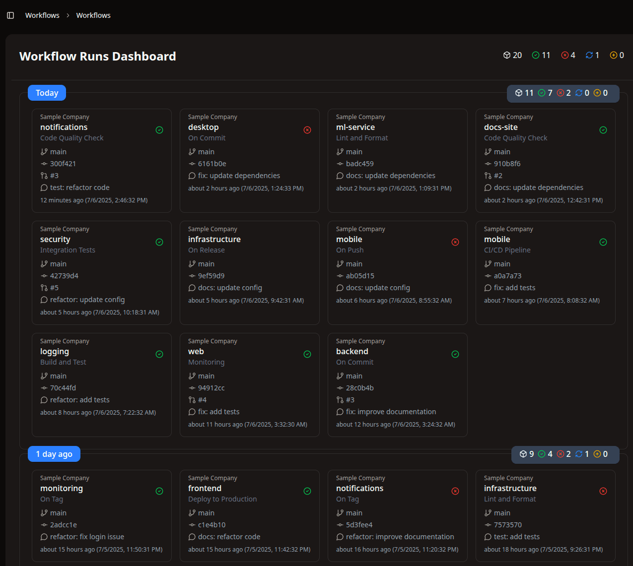
Task: Click pull request icon next to #5
Action: [44, 288]
